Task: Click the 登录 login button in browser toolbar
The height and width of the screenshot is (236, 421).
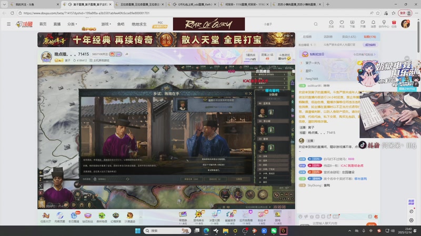Action: [405, 13]
